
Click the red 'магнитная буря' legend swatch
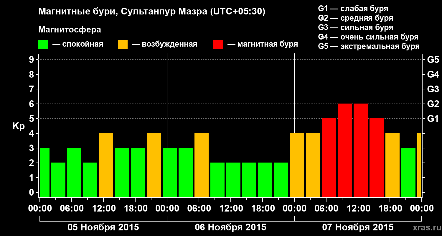coord(218,45)
